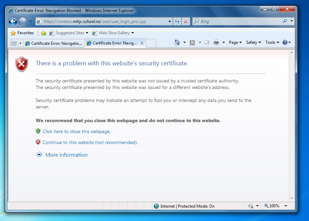This screenshot has height=221, width=309.
Task: Click the red Stop loading icon
Action: pos(185,21)
